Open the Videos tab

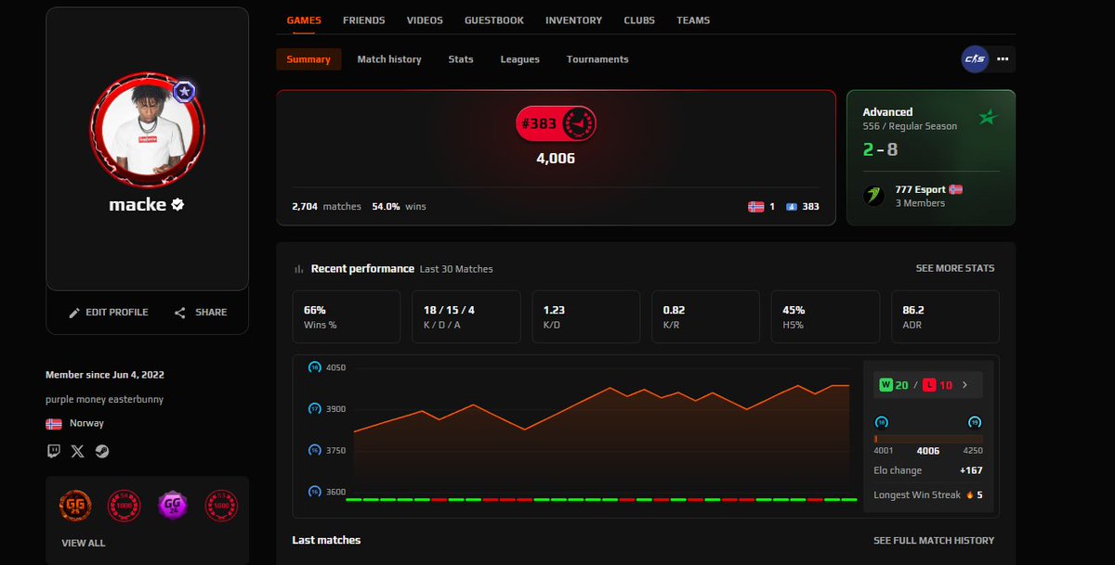pyautogui.click(x=425, y=20)
